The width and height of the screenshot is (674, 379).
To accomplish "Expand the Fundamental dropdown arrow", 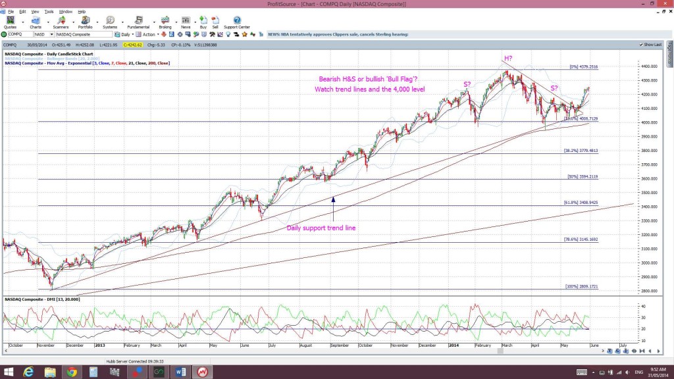I will (154, 22).
